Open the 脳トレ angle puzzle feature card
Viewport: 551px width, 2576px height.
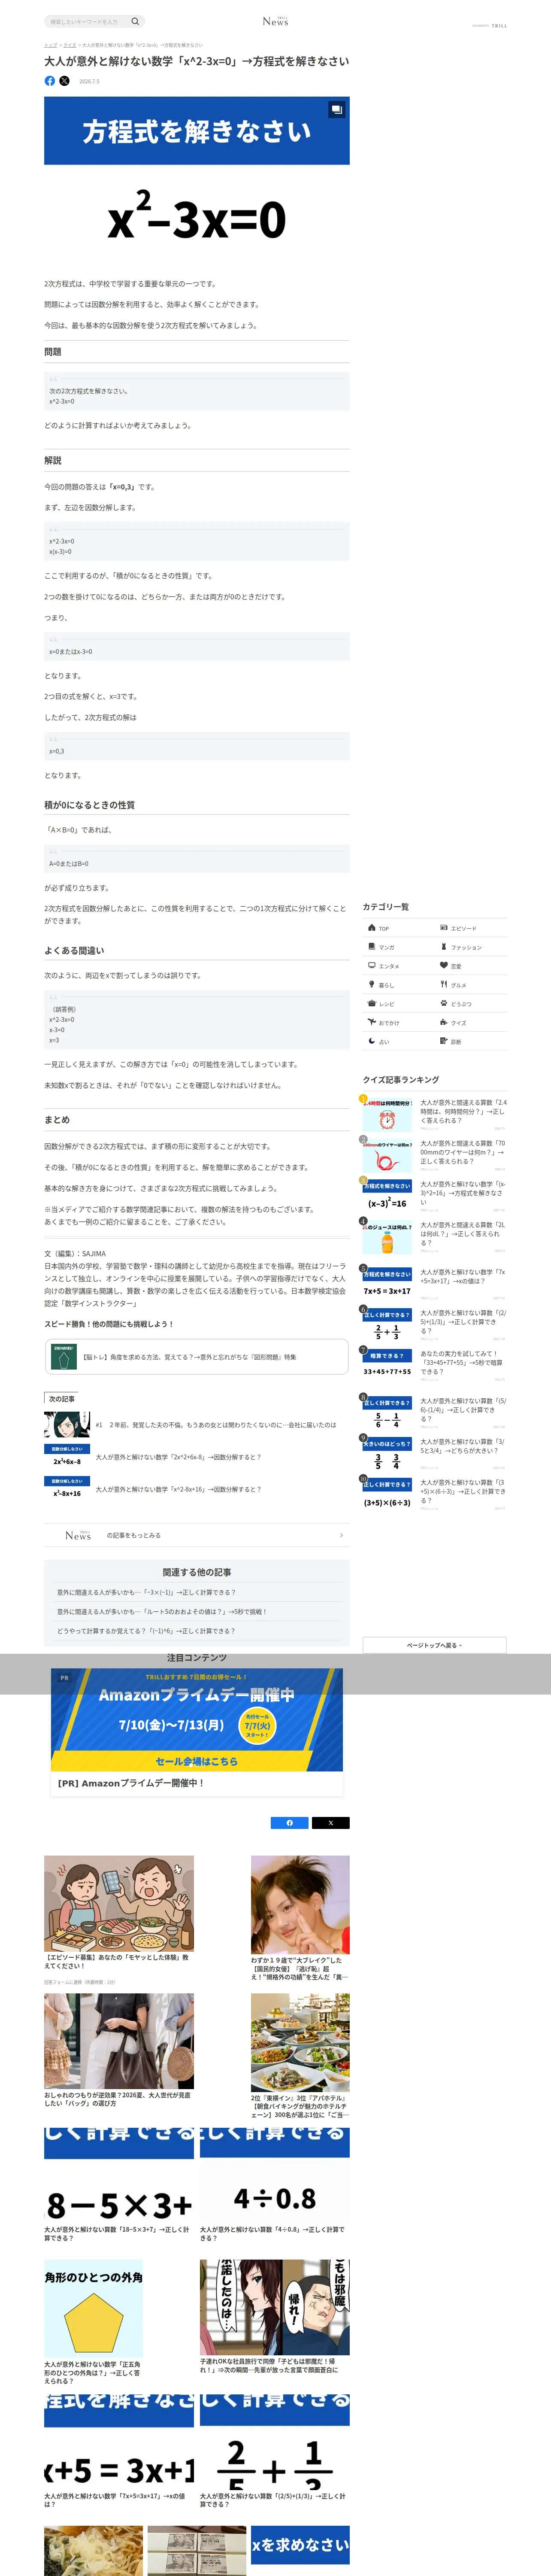coord(197,1357)
